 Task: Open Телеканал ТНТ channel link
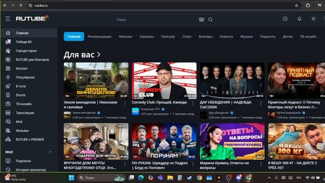coord(150,109)
